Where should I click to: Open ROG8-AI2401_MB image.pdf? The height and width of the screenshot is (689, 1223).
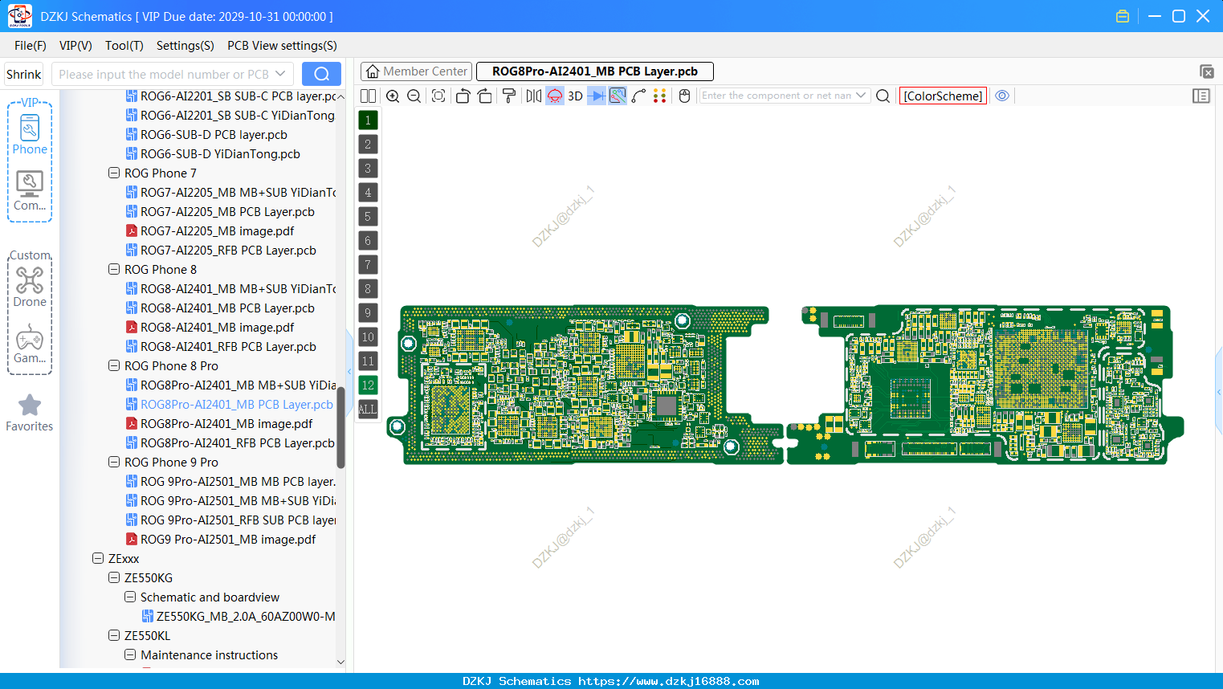[x=210, y=328]
